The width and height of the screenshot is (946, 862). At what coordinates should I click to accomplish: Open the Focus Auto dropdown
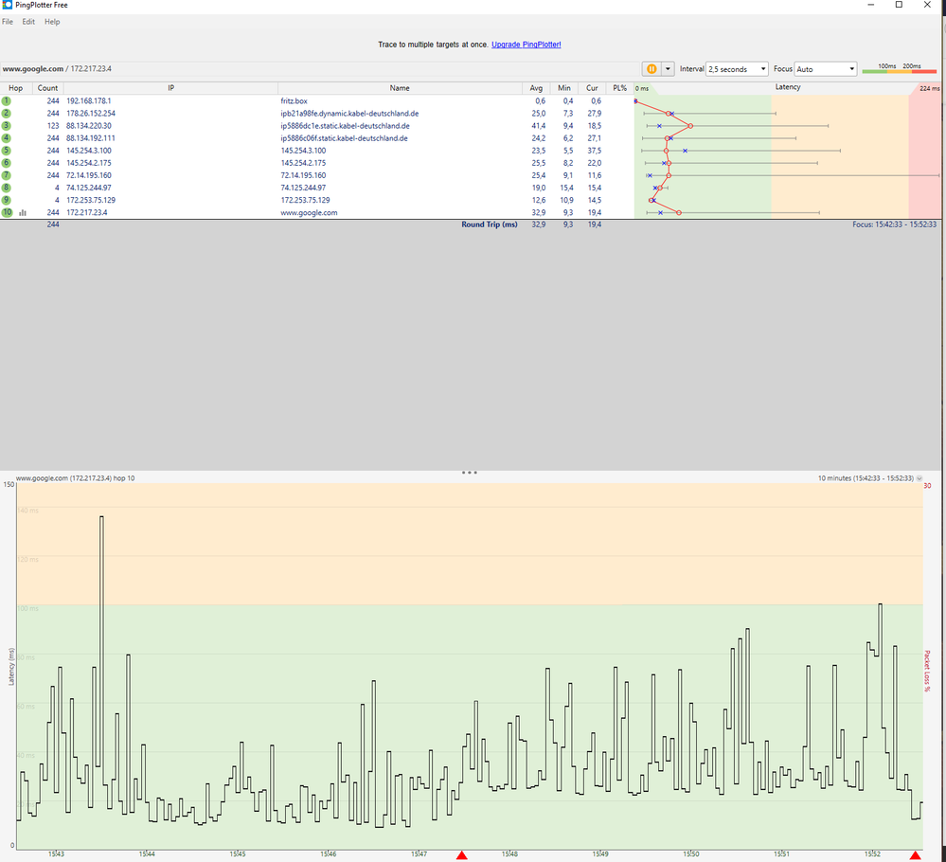826,69
